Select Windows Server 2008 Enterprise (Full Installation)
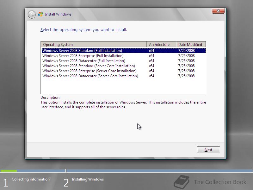This screenshot has width=253, height=190. point(124,56)
